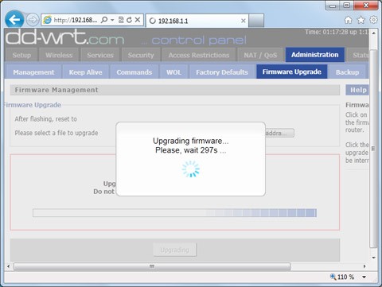
Task: Click the 'Please select a file to upgrade' label
Action: tap(57, 133)
